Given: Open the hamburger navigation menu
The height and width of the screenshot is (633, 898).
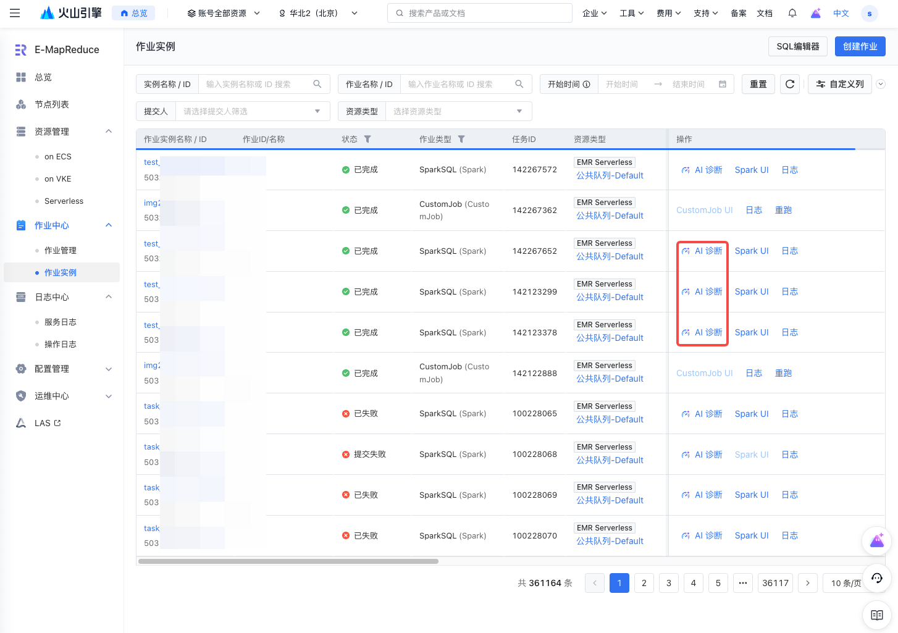Looking at the screenshot, I should [x=15, y=13].
